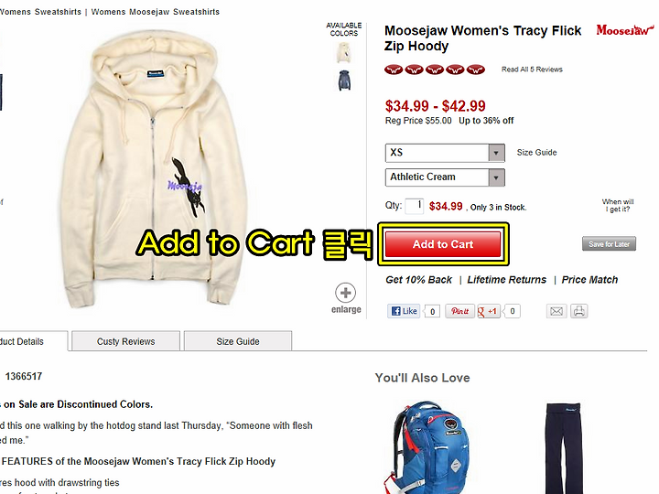Click the quantity input field
The width and height of the screenshot is (659, 494).
coord(415,206)
